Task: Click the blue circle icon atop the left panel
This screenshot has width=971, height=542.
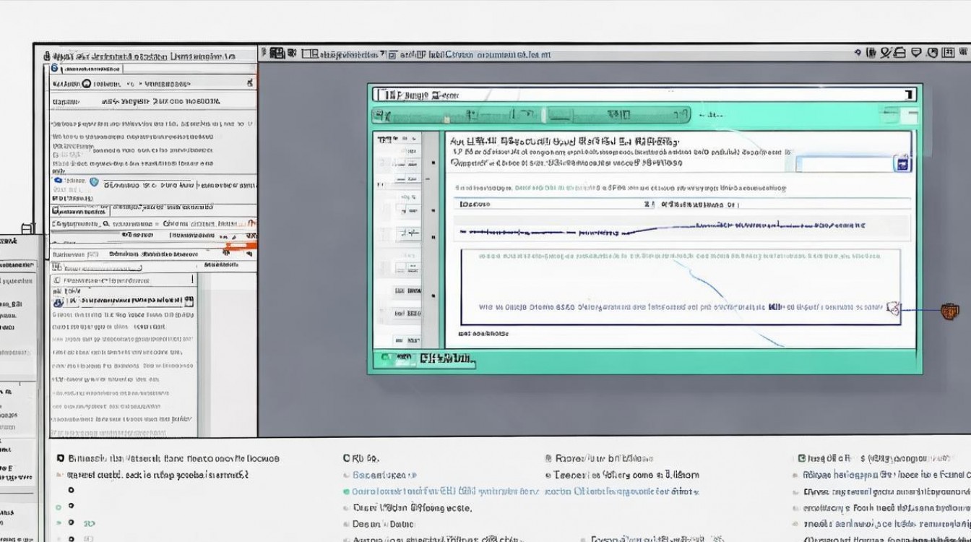Action: pos(54,69)
